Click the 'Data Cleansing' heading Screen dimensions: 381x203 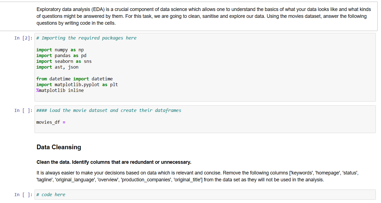(59, 147)
